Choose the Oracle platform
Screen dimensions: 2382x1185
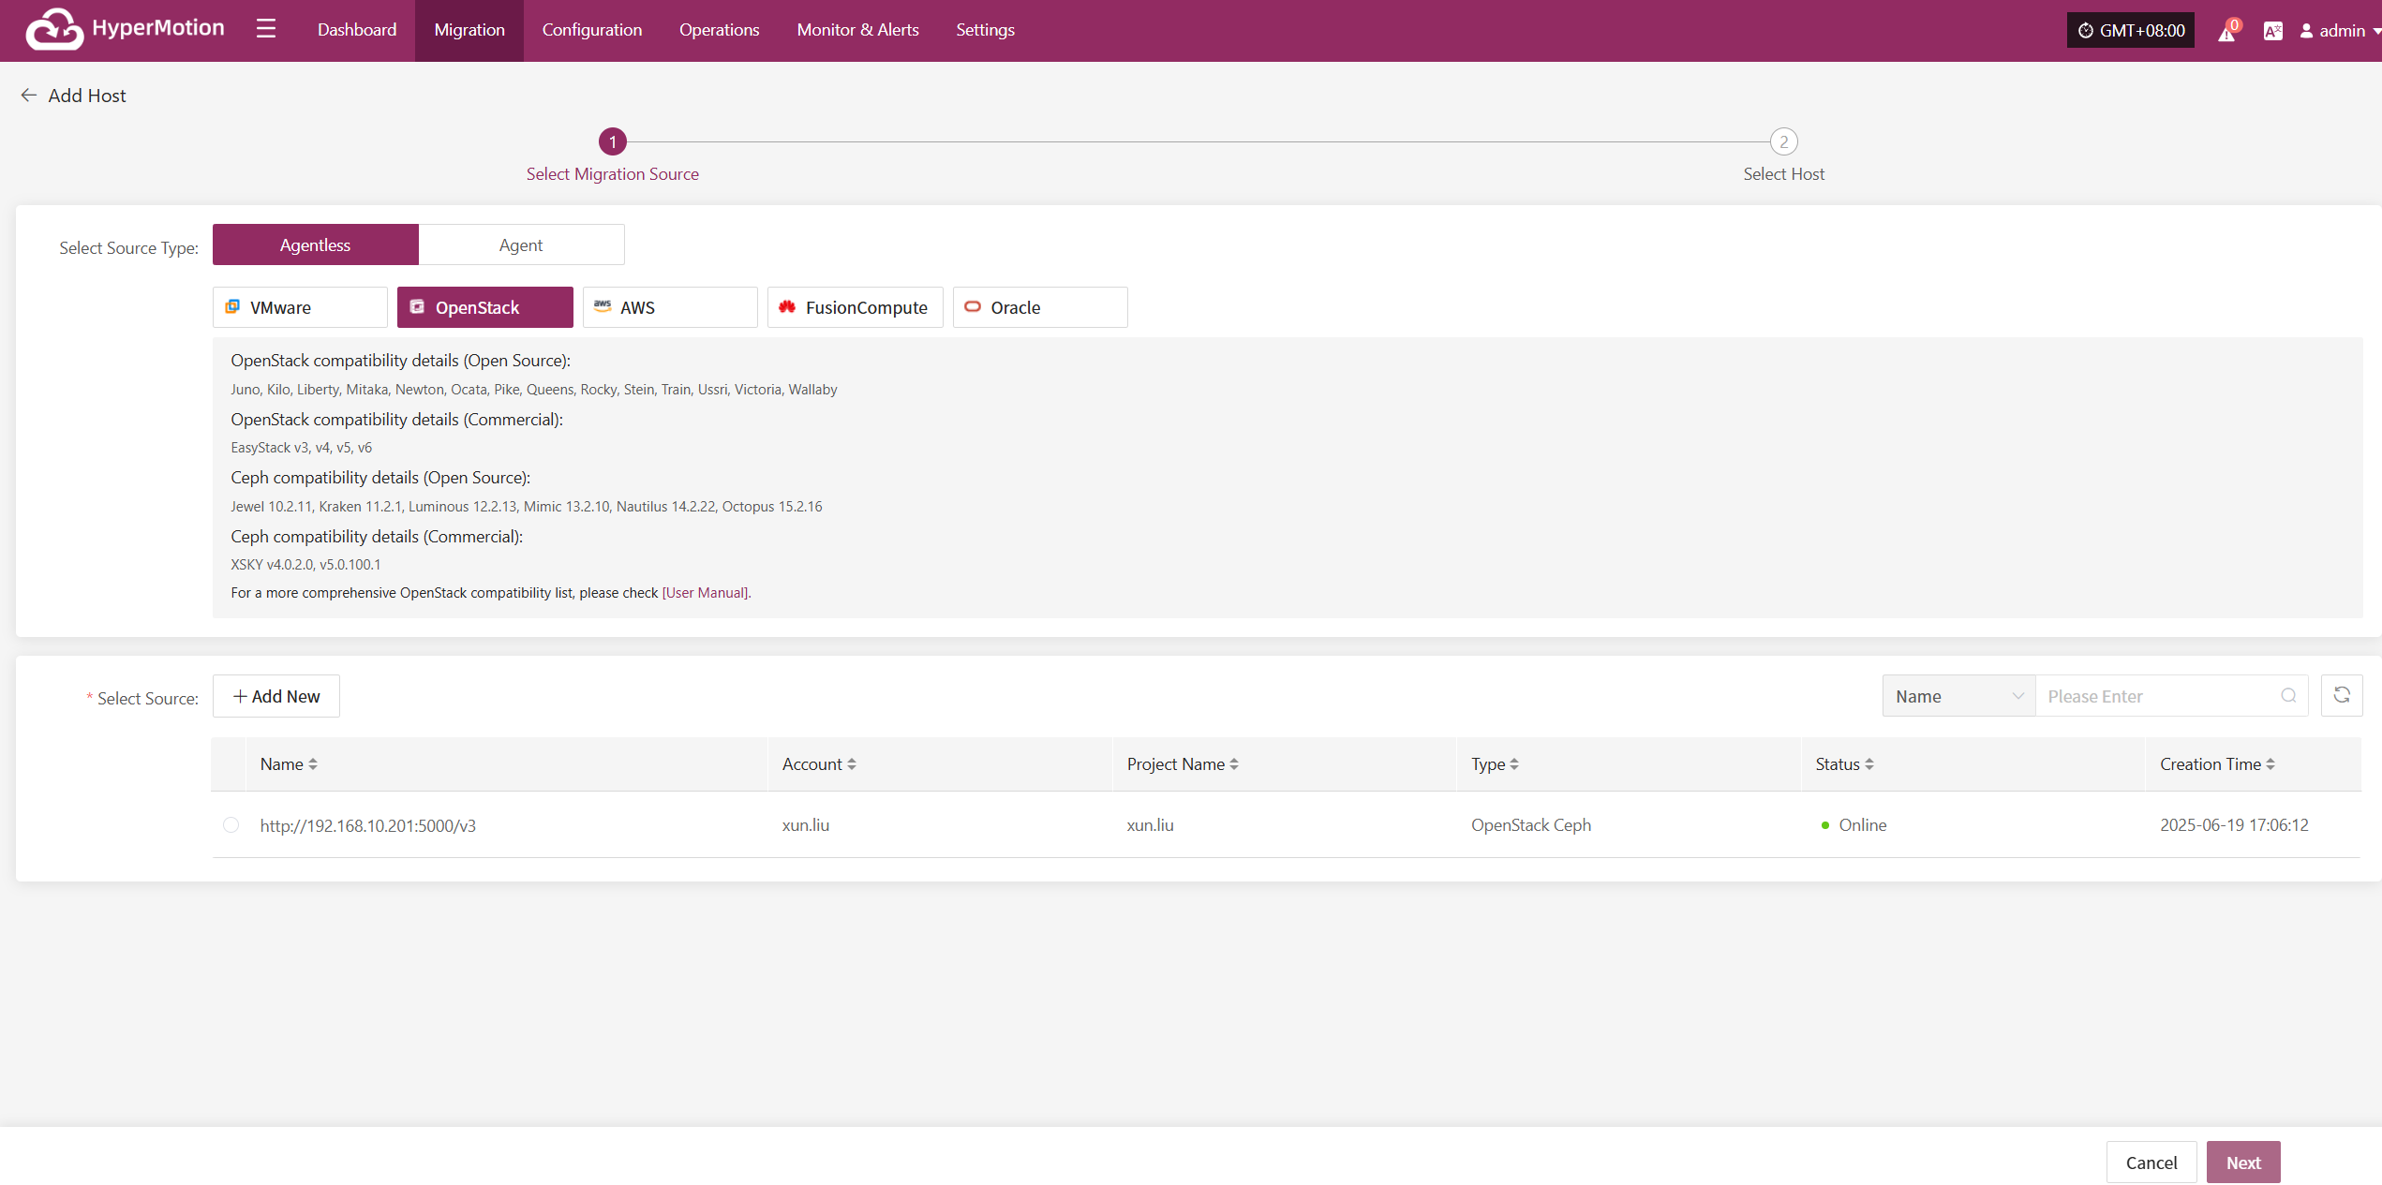tap(1040, 307)
